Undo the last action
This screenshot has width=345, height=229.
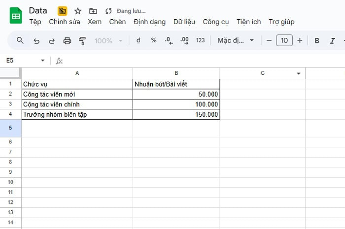point(36,41)
